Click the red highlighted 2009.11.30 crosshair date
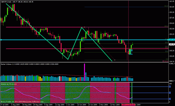This screenshot has width=175, height=106. pos(128,105)
